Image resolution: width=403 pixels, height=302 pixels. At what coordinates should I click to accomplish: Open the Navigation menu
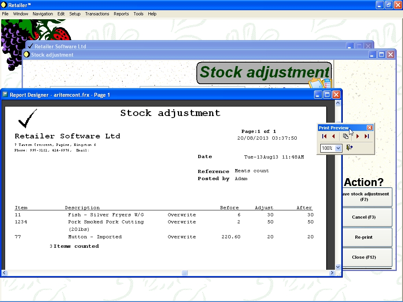(x=43, y=14)
